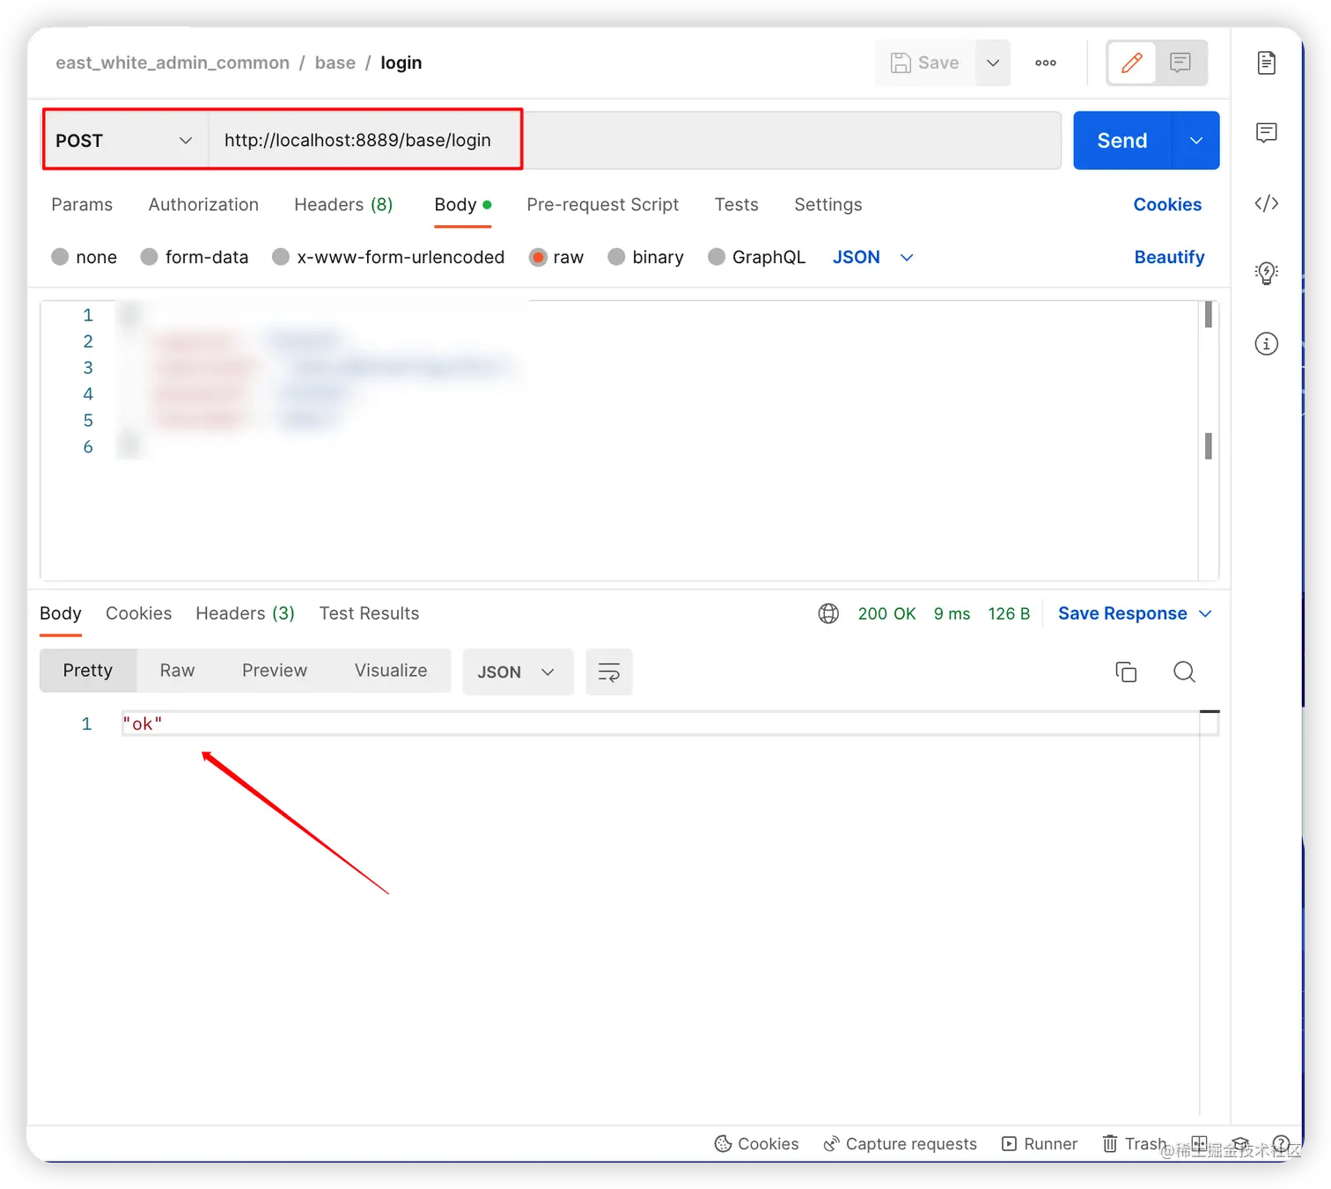Click the request editor vertical scrollbar thumb
This screenshot has height=1189, width=1331.
click(x=1209, y=314)
